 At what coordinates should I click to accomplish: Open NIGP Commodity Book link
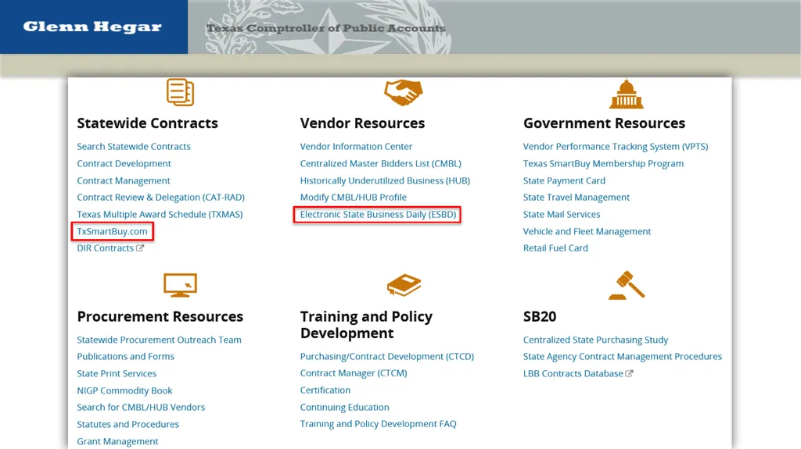pos(124,391)
